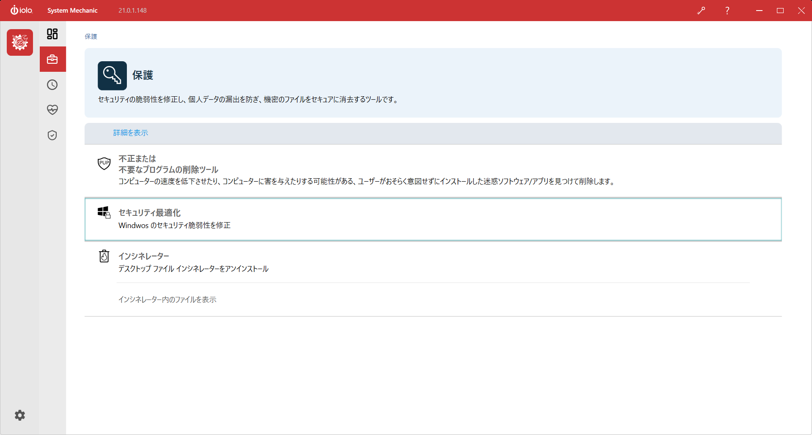Open the clock history icon in sidebar

(x=52, y=85)
